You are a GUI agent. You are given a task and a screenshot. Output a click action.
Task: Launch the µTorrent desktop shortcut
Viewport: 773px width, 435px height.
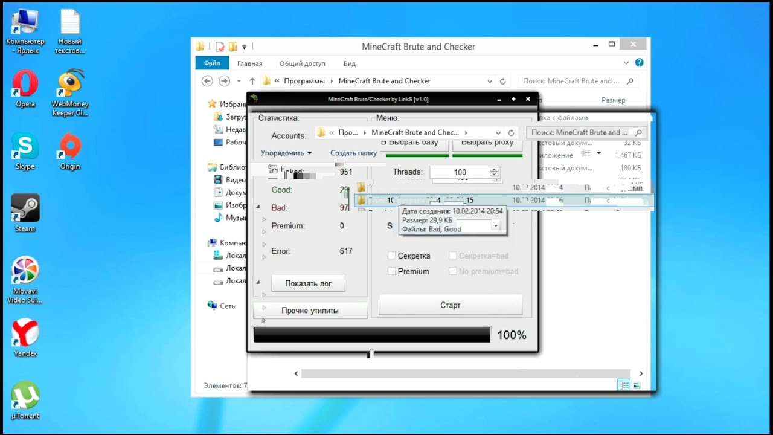point(25,400)
